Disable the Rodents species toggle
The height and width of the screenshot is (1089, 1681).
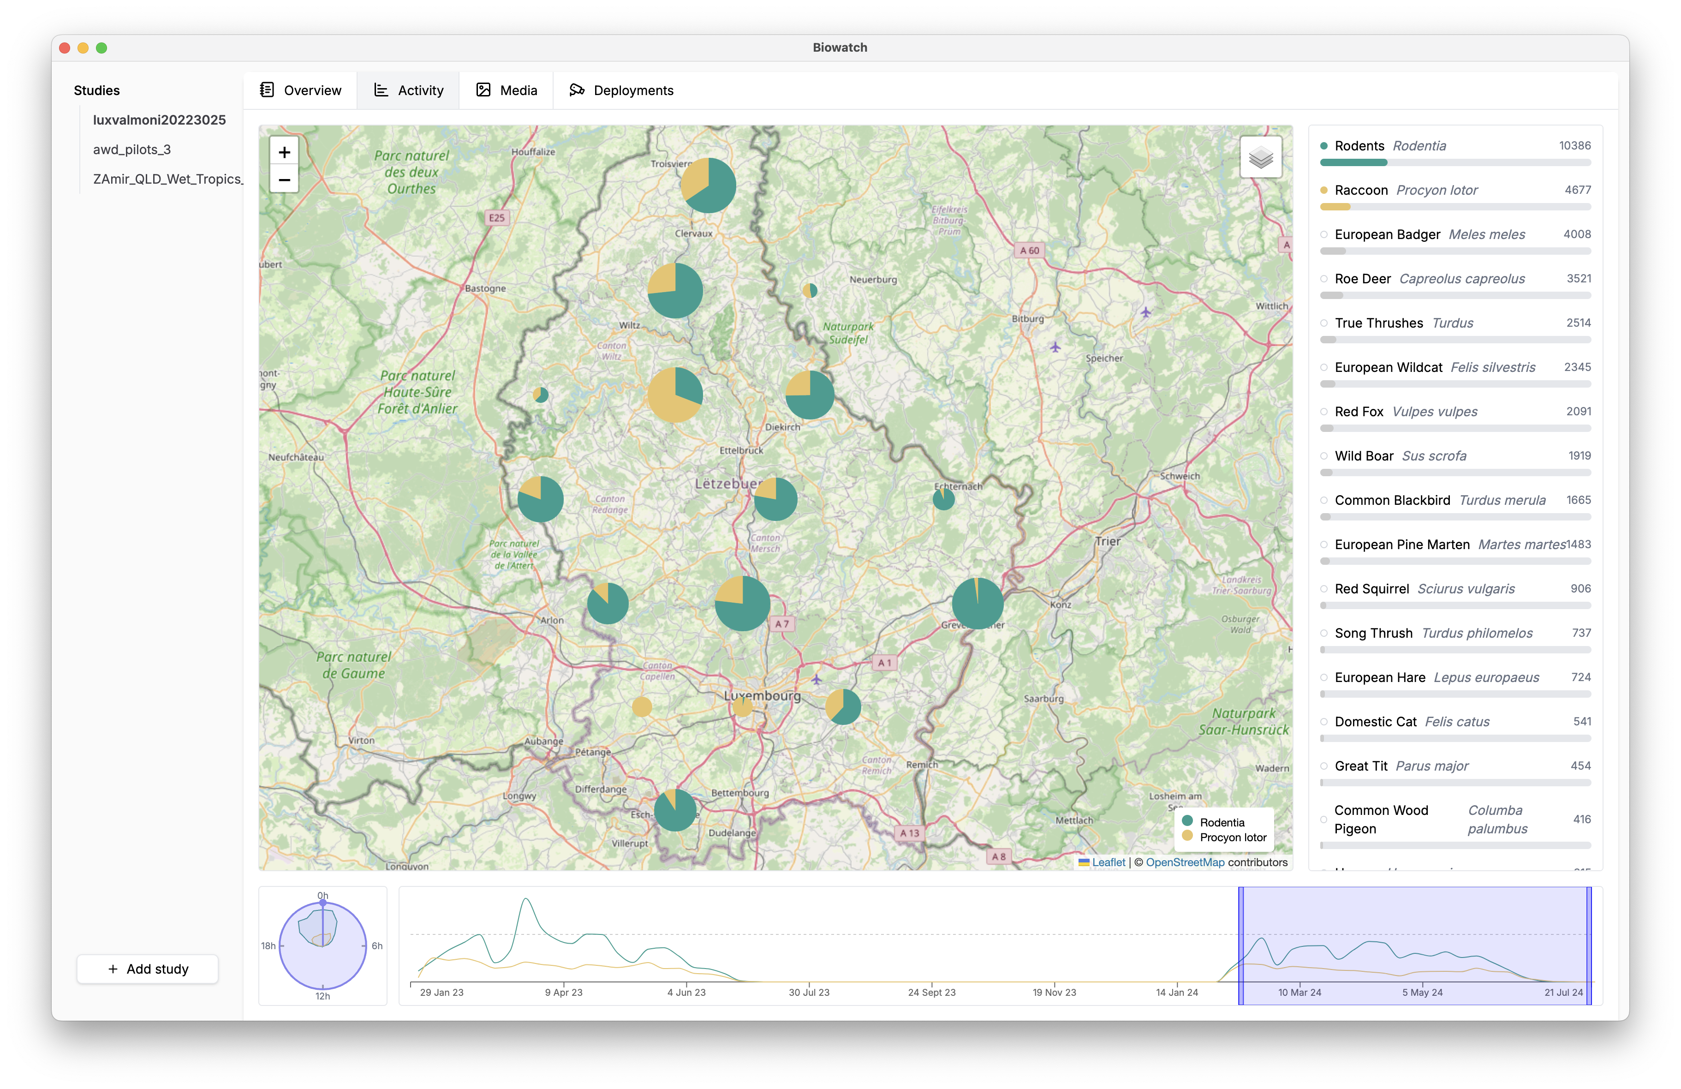click(x=1323, y=145)
